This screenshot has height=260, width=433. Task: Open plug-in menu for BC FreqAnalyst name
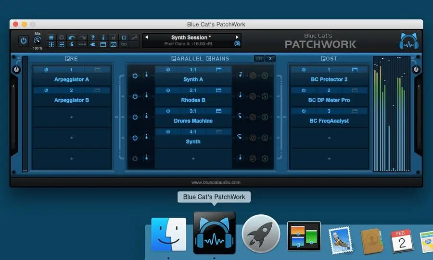coord(329,121)
